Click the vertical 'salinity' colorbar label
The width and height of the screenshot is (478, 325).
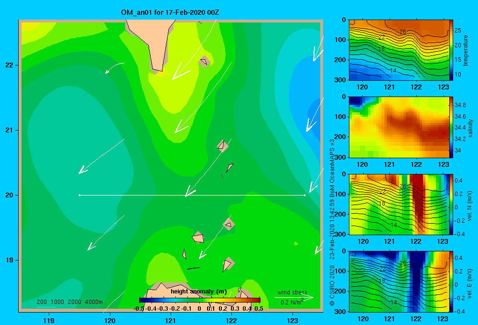pyautogui.click(x=470, y=128)
